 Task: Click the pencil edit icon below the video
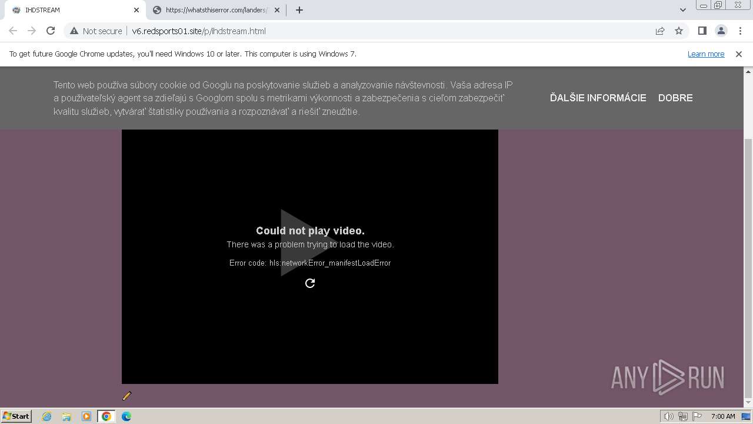[126, 396]
